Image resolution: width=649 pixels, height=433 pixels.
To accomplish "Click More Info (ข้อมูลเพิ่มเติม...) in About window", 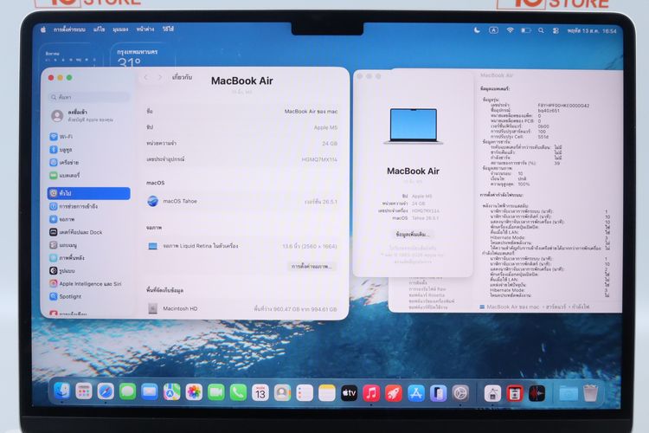I will (412, 235).
